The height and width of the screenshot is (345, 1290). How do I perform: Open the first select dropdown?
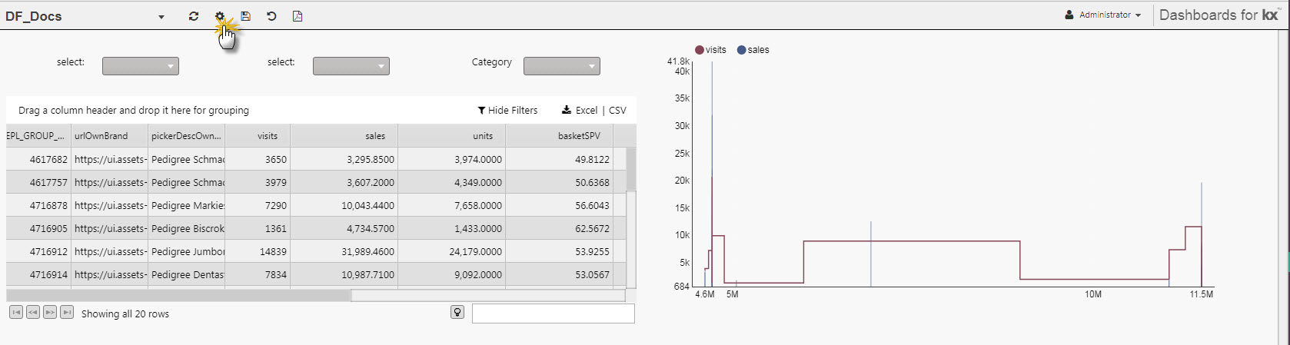coord(141,66)
